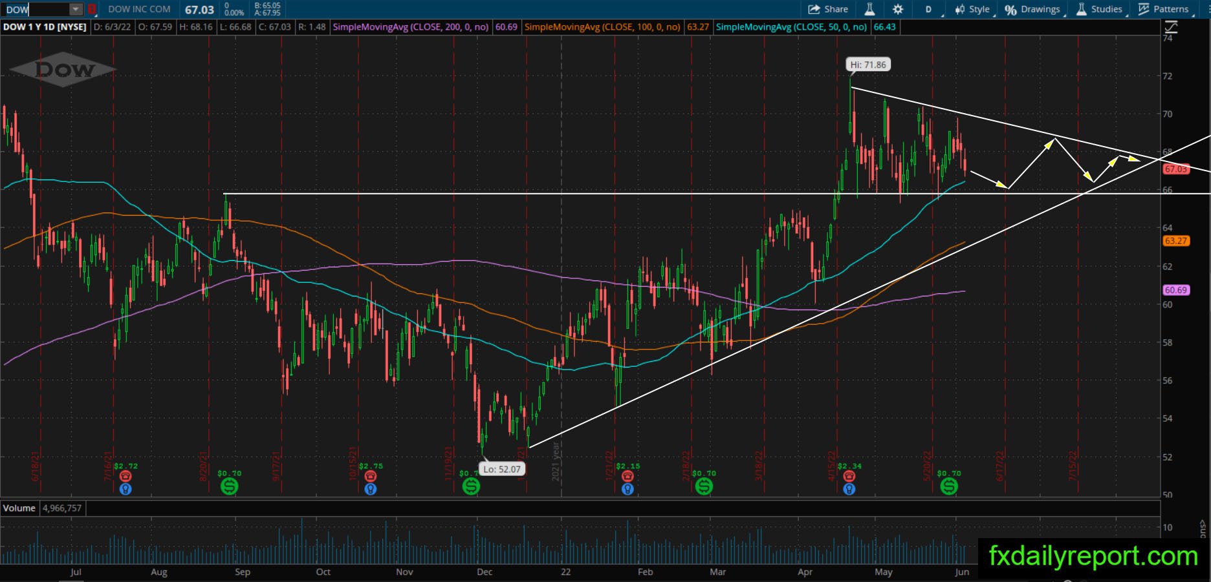Click the open price O: 67.59
The height and width of the screenshot is (582, 1211).
[155, 27]
